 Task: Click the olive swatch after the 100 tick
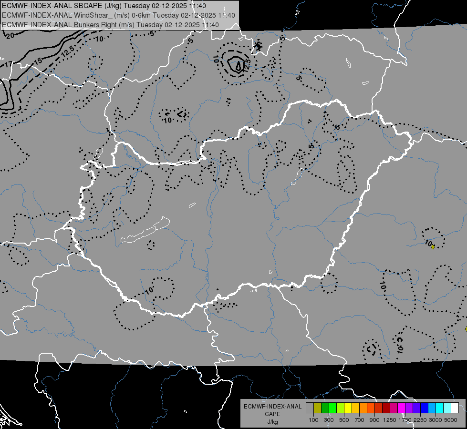pyautogui.click(x=318, y=408)
